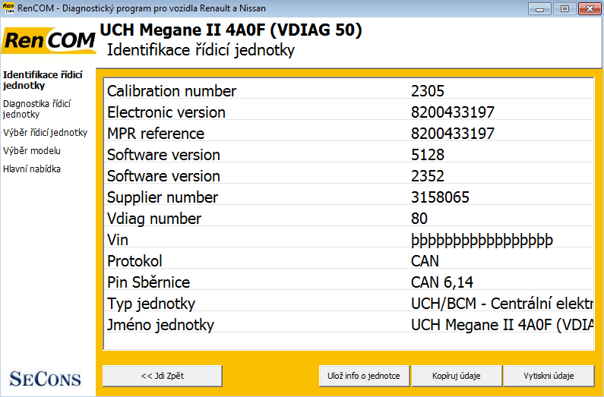Click Ulož info o jednotce button
The image size is (604, 397).
click(365, 376)
